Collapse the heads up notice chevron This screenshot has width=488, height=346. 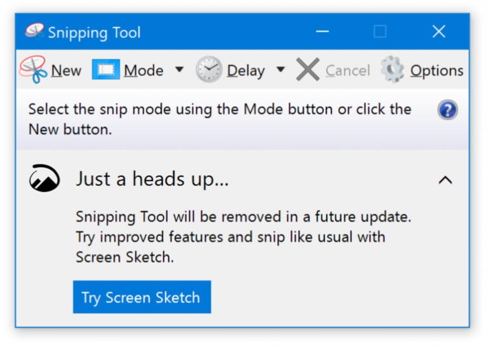point(445,180)
